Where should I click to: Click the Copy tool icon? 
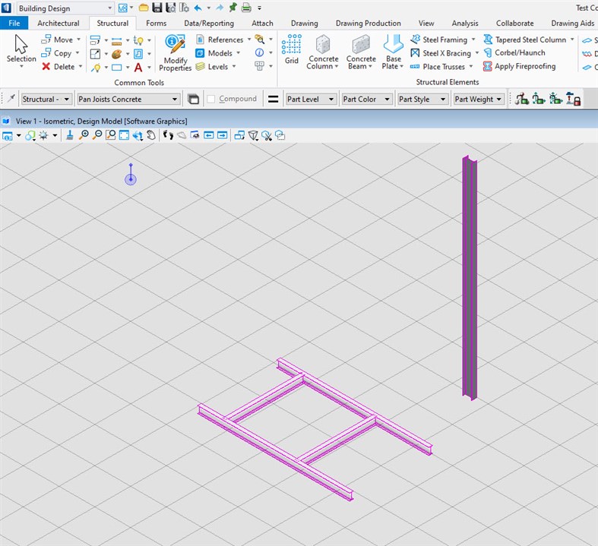pyautogui.click(x=46, y=53)
